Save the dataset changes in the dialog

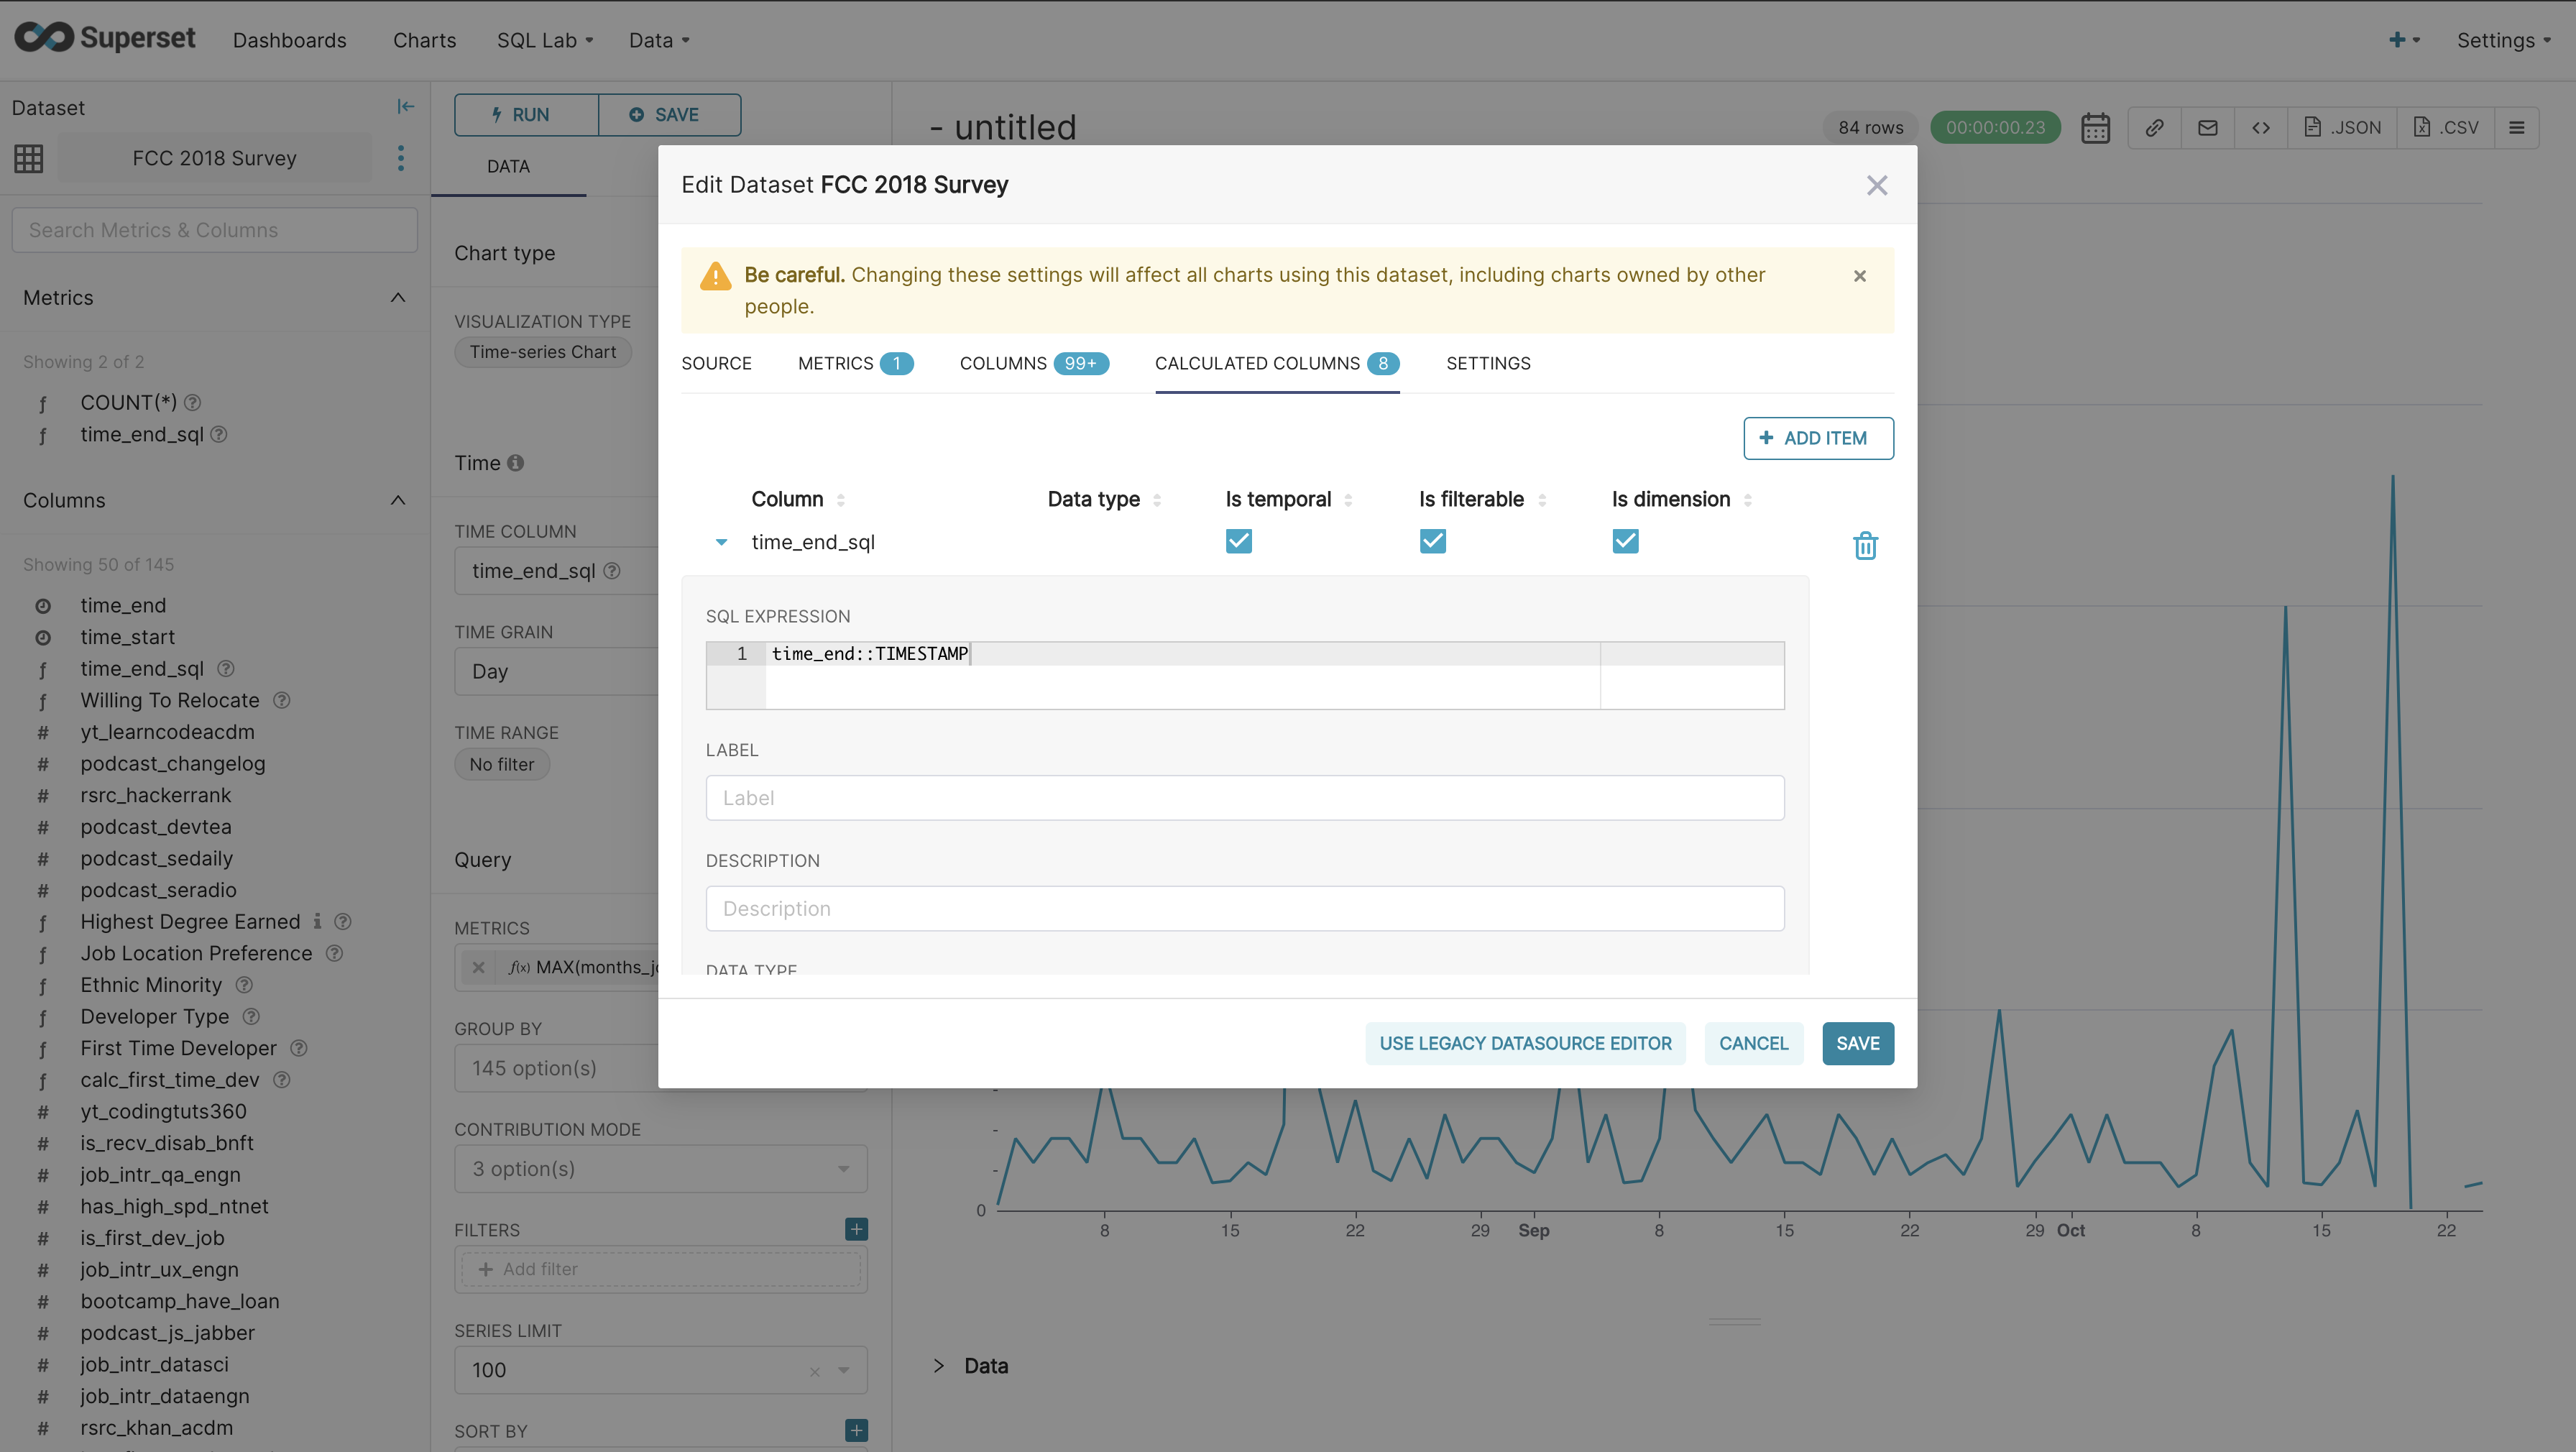click(x=1858, y=1043)
